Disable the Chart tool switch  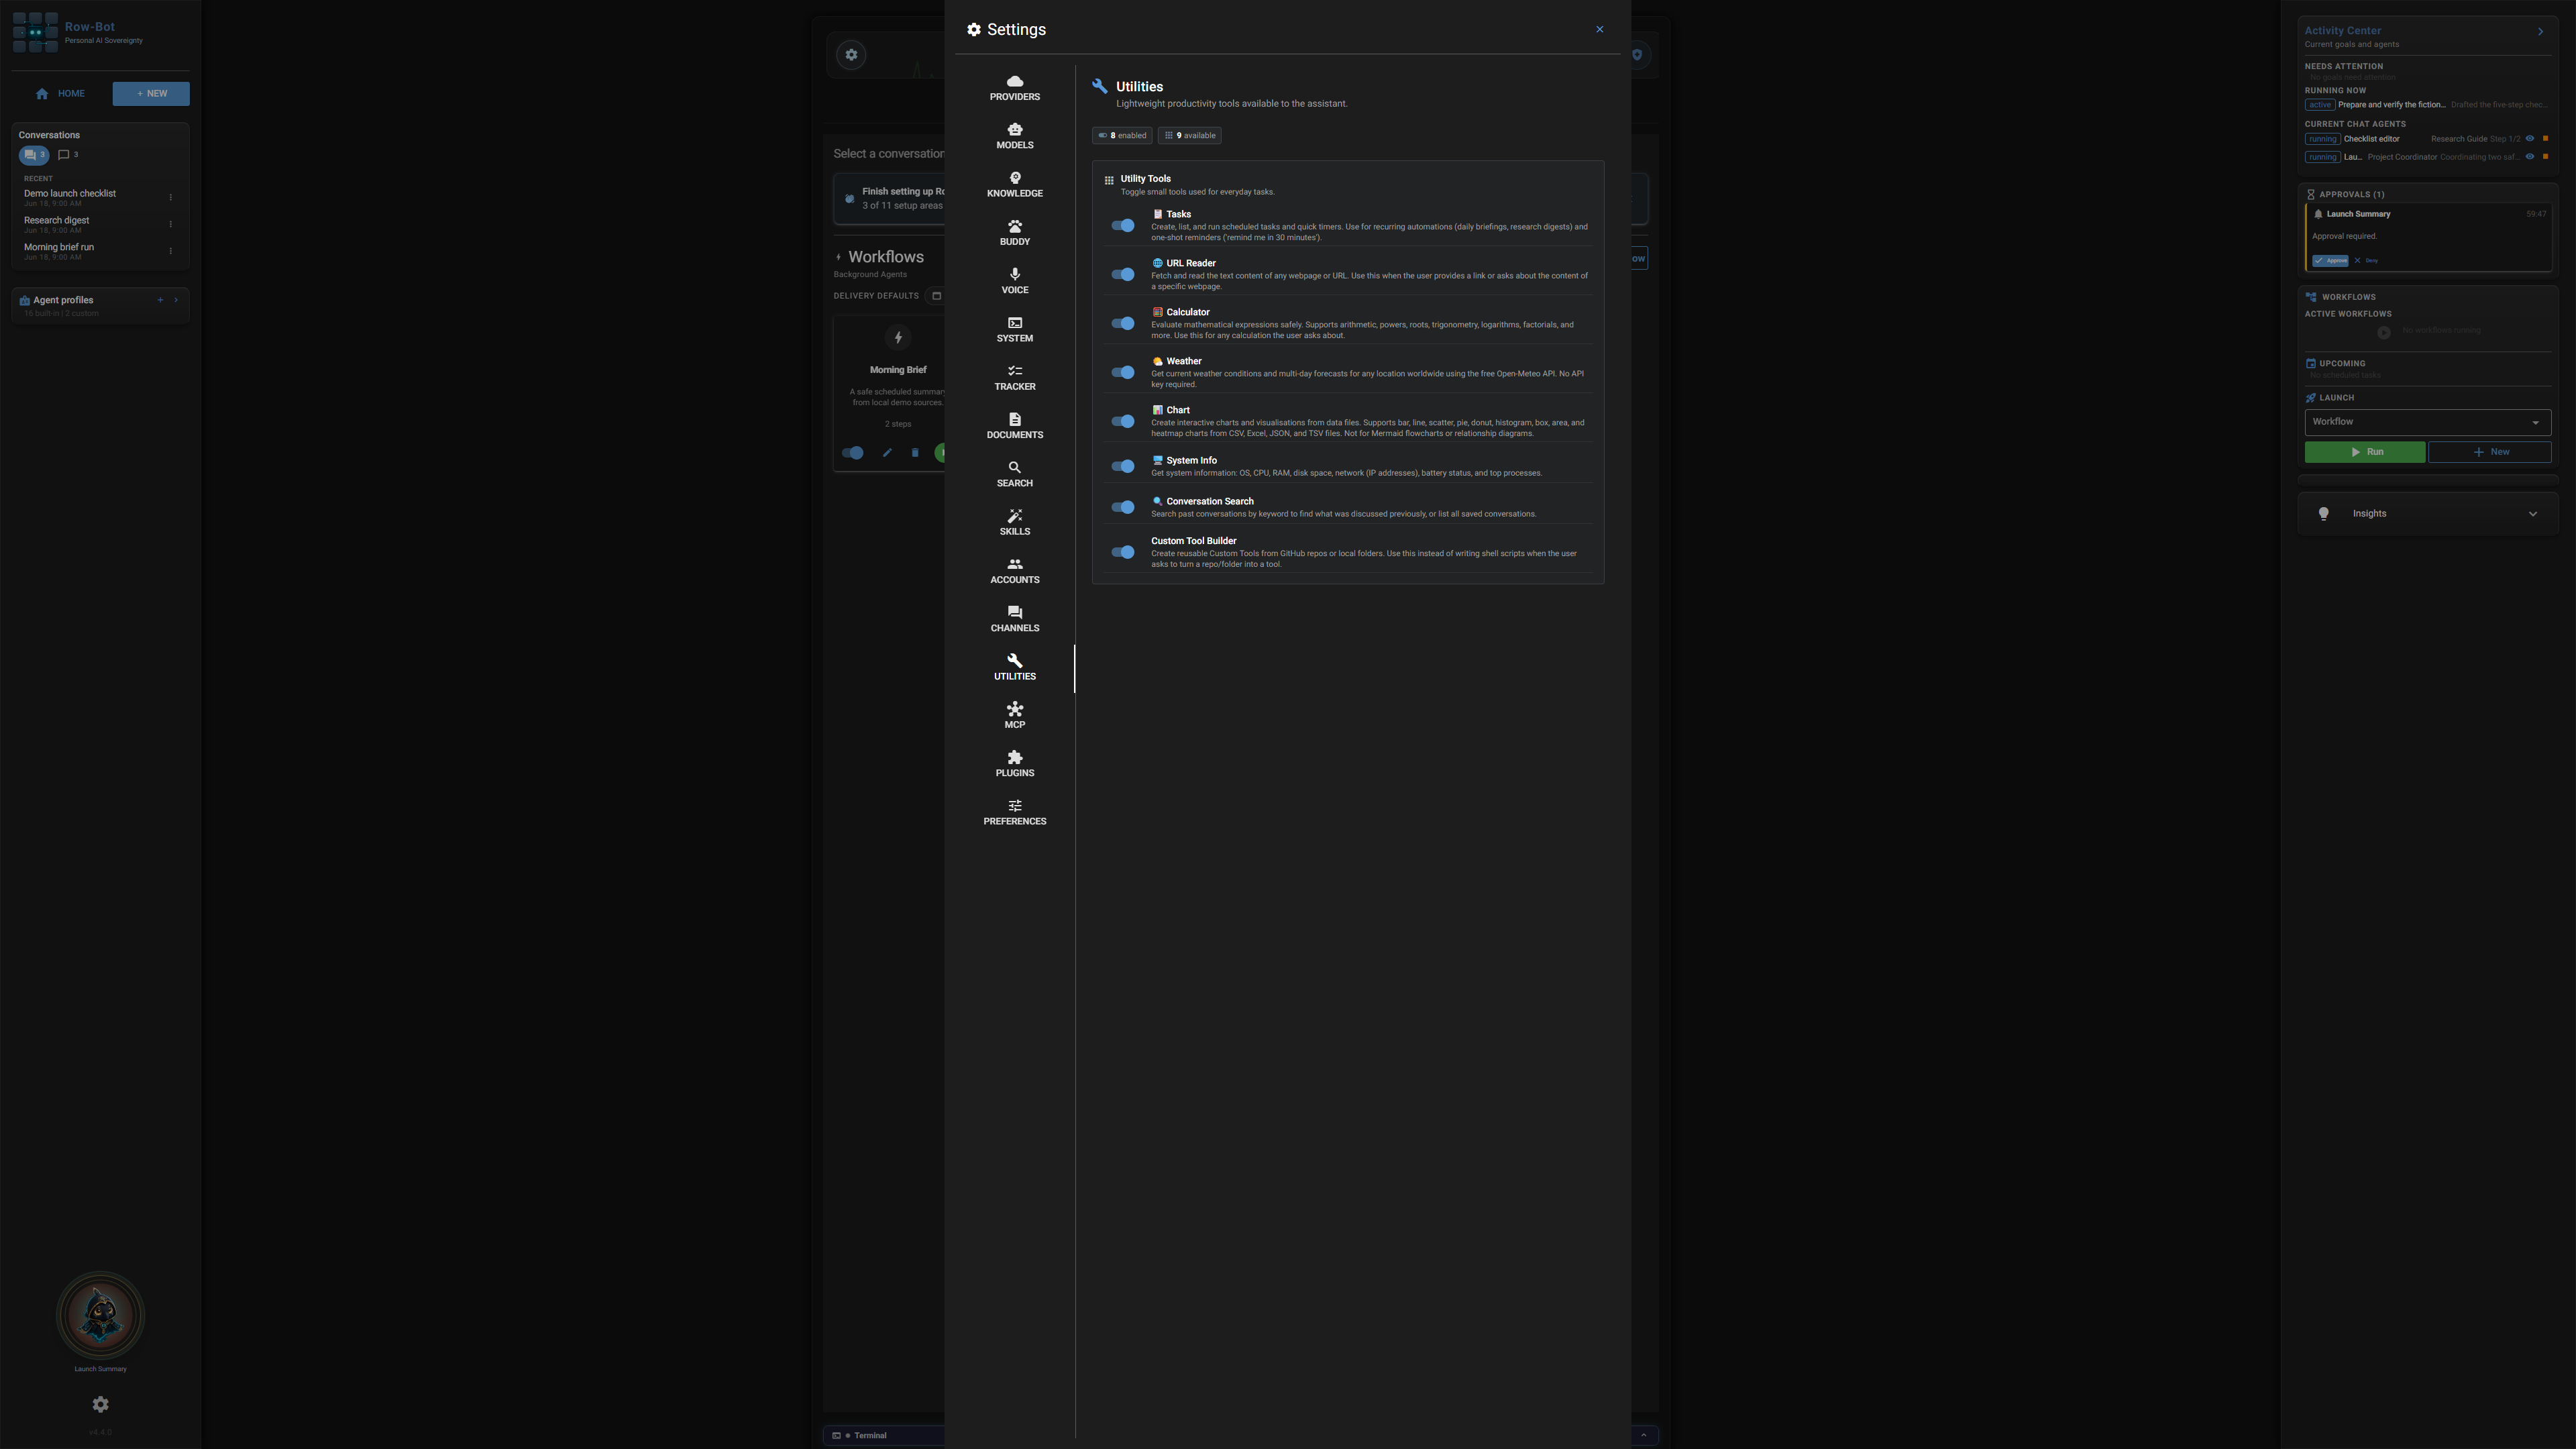pos(1123,422)
